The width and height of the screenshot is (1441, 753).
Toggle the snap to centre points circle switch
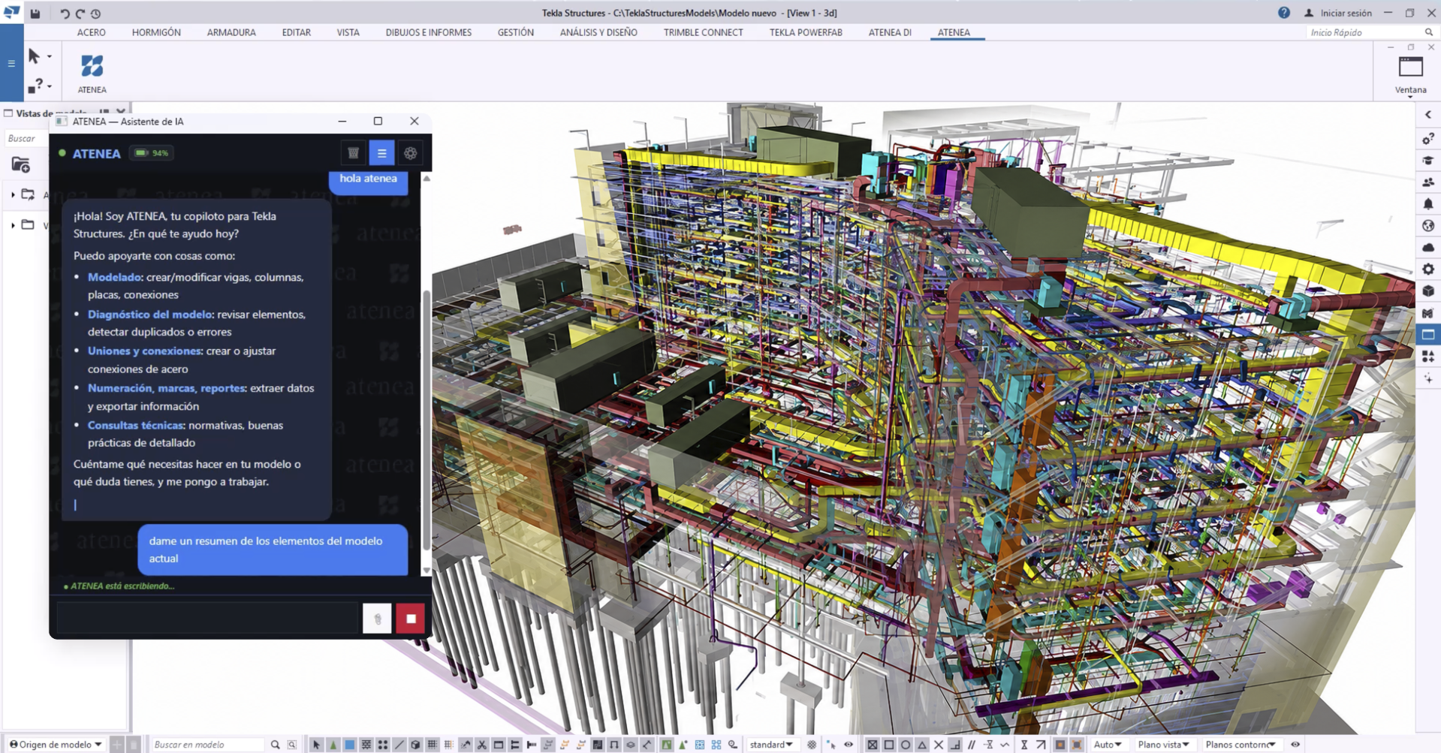click(905, 745)
